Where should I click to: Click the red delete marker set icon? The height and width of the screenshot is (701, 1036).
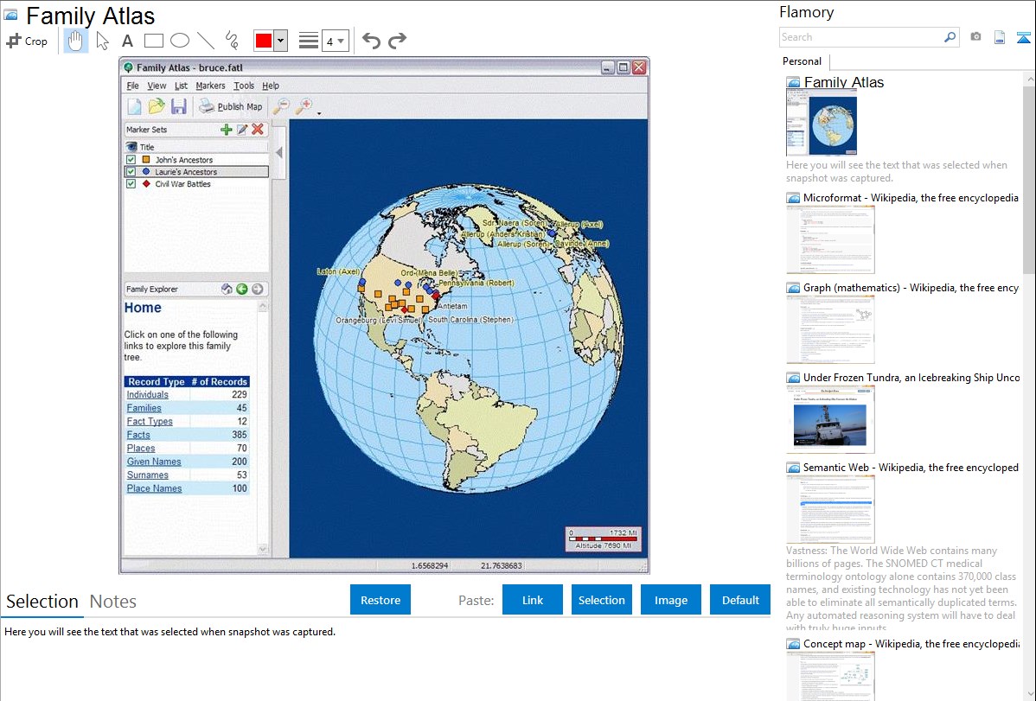(258, 130)
